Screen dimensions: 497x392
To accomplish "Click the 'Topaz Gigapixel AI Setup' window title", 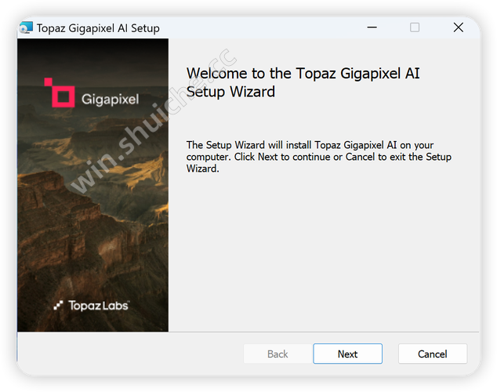I will click(x=98, y=28).
